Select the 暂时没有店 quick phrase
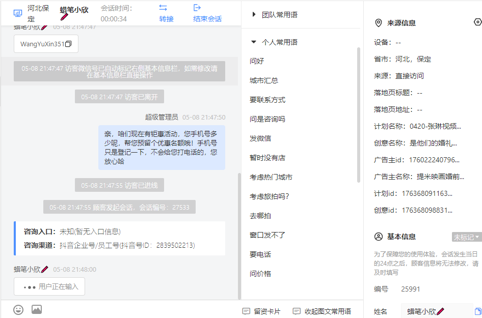The height and width of the screenshot is (318, 482). 267,158
